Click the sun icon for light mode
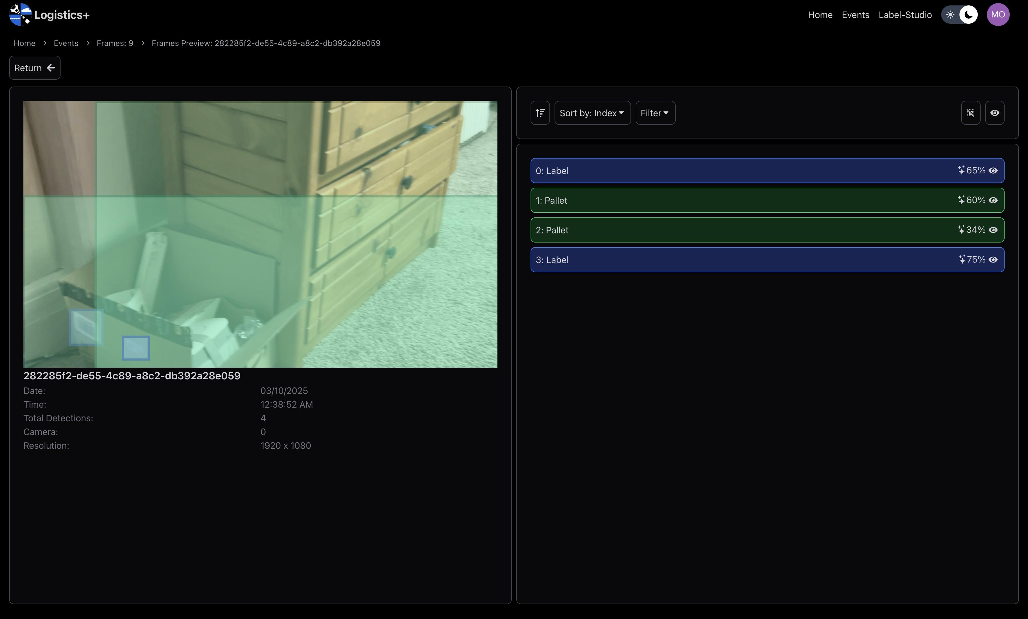Screen dimensions: 1028x619 pos(950,15)
